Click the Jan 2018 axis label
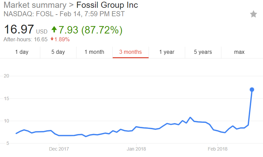Viewport: 263px width, 157px height. click(x=136, y=149)
